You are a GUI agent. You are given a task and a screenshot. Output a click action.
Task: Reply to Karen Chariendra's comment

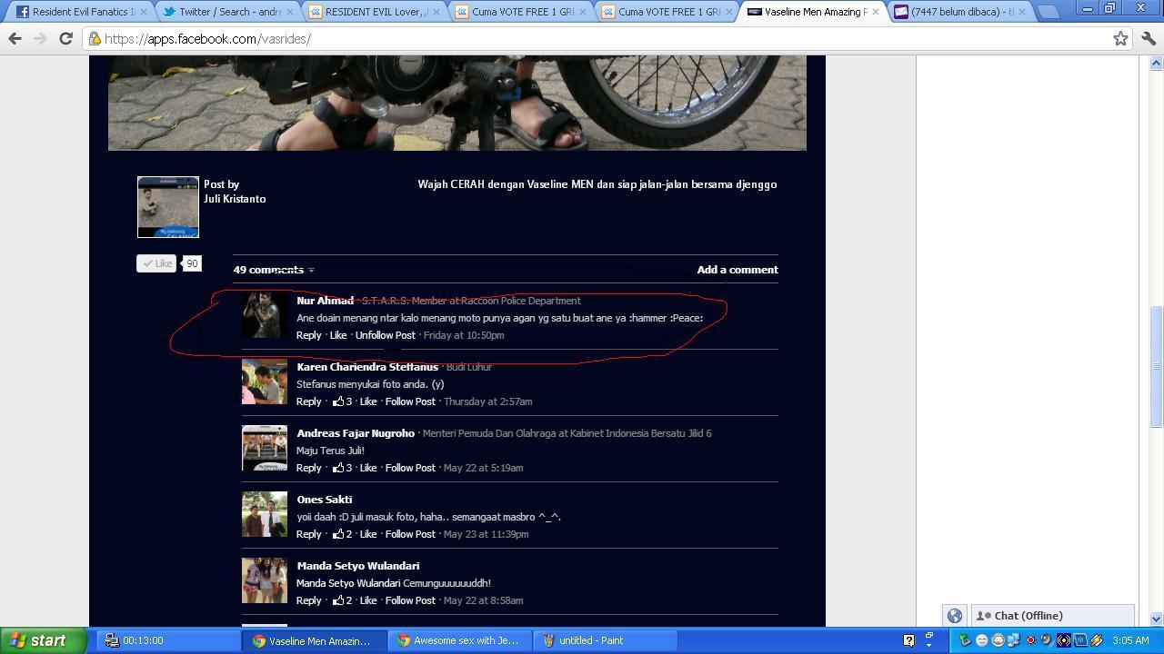click(309, 401)
